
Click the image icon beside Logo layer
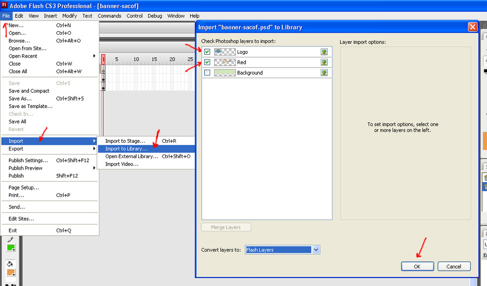pos(324,52)
